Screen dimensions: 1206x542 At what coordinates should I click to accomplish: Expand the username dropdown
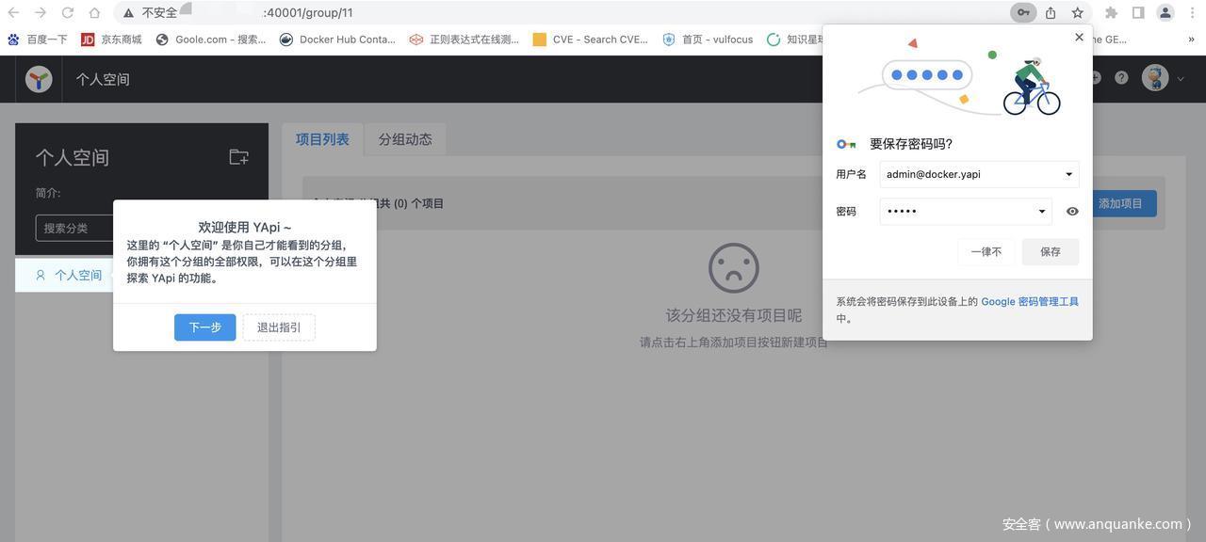pyautogui.click(x=1068, y=174)
